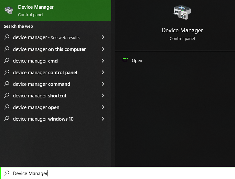Choose the "device manager on this computer" suggestion text
This screenshot has height=179, width=235.
49,49
